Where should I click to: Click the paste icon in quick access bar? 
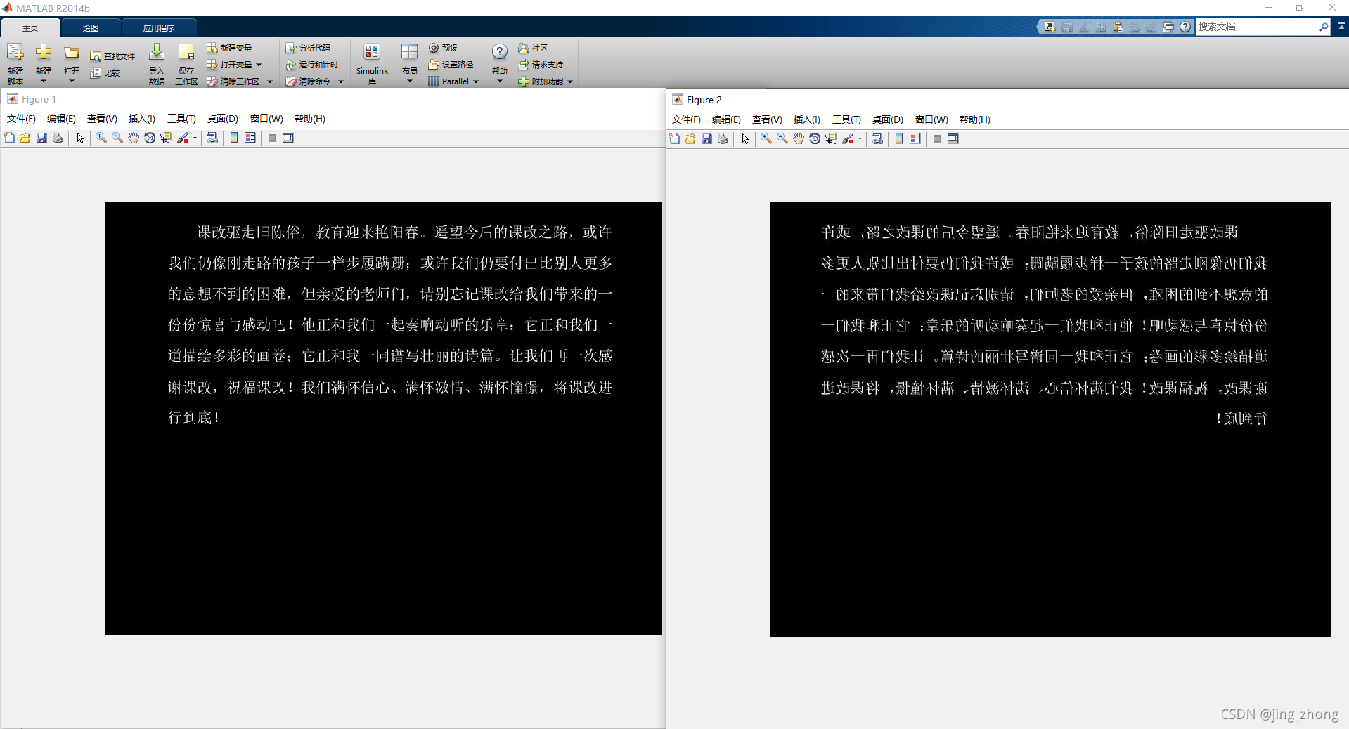click(x=1118, y=27)
